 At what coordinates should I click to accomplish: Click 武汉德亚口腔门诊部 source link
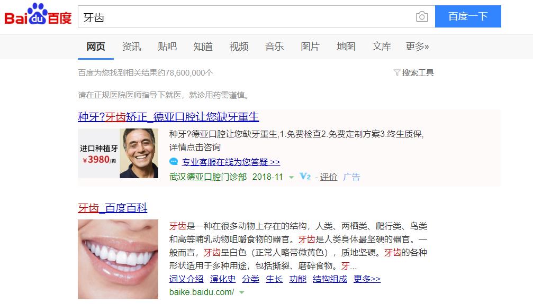[208, 177]
